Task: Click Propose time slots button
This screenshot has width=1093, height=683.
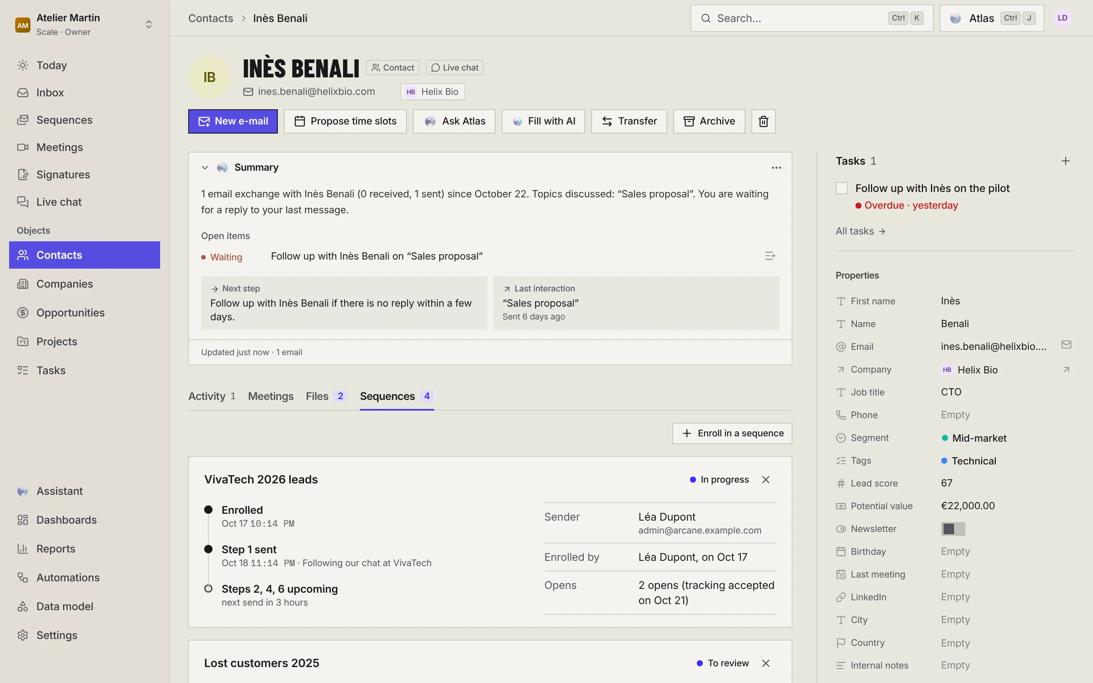Action: pos(345,121)
